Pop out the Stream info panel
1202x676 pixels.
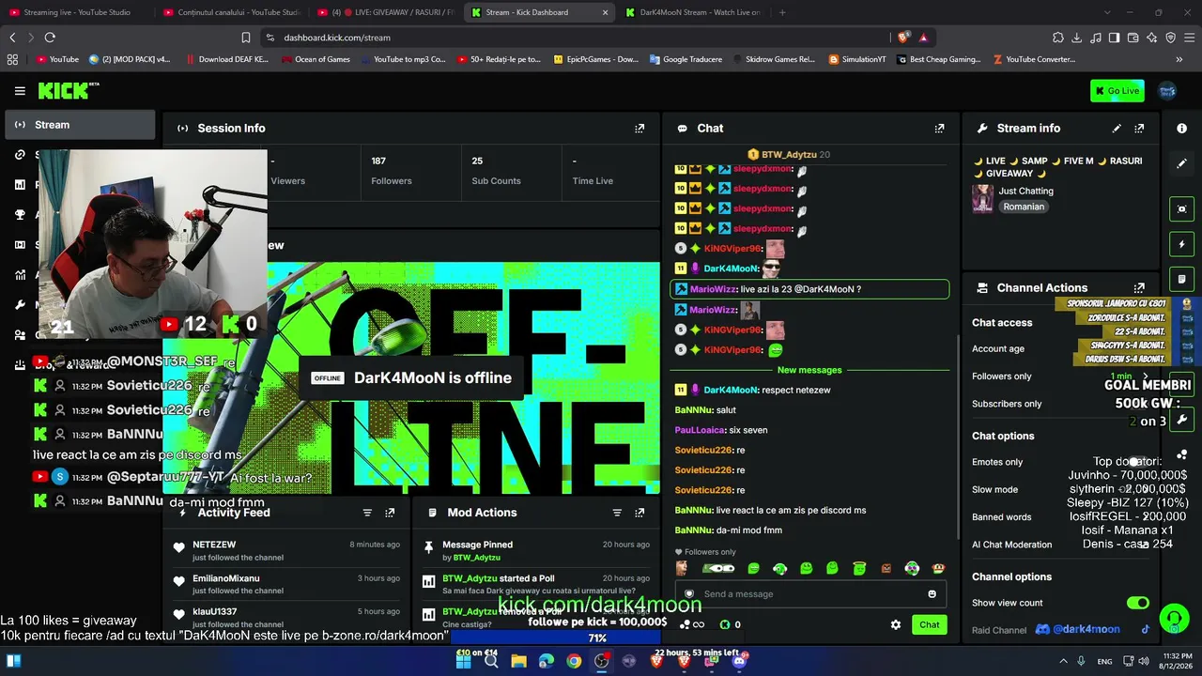pyautogui.click(x=1139, y=129)
